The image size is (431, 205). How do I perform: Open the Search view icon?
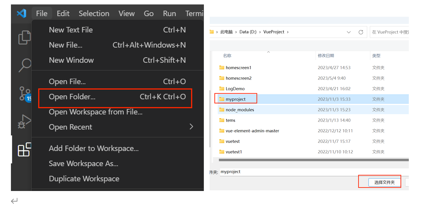click(x=25, y=65)
